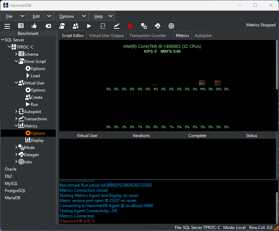Select the Metrics tab

pyautogui.click(x=182, y=36)
